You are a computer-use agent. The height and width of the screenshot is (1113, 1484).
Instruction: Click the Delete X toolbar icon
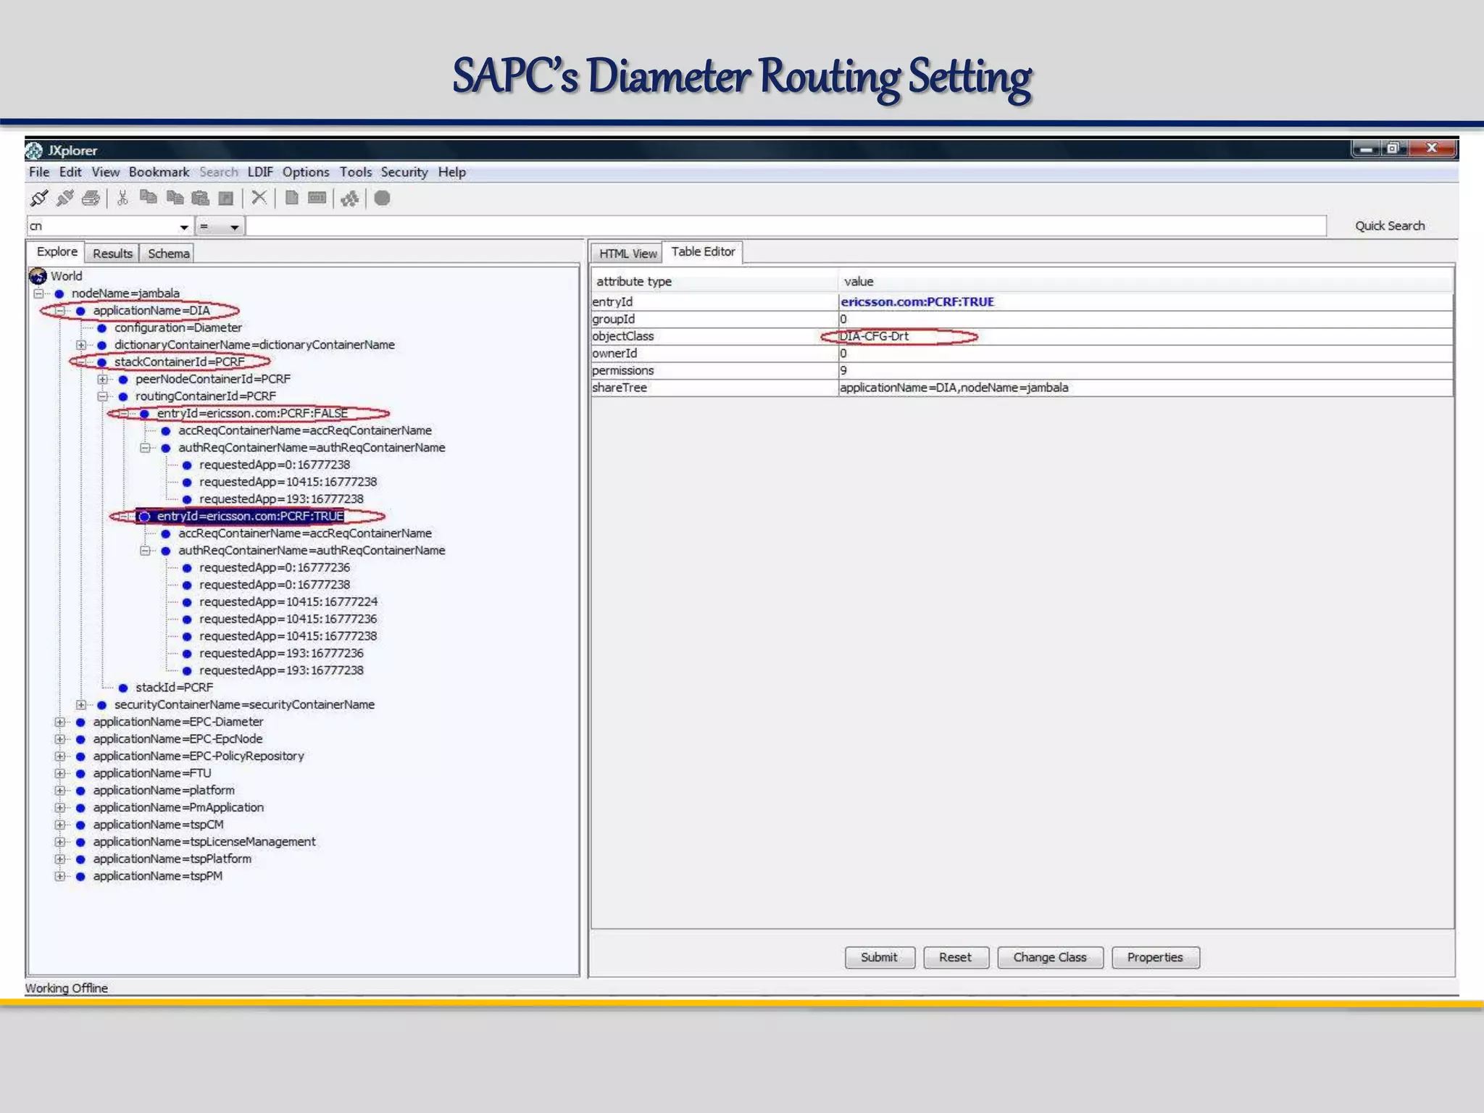[259, 198]
